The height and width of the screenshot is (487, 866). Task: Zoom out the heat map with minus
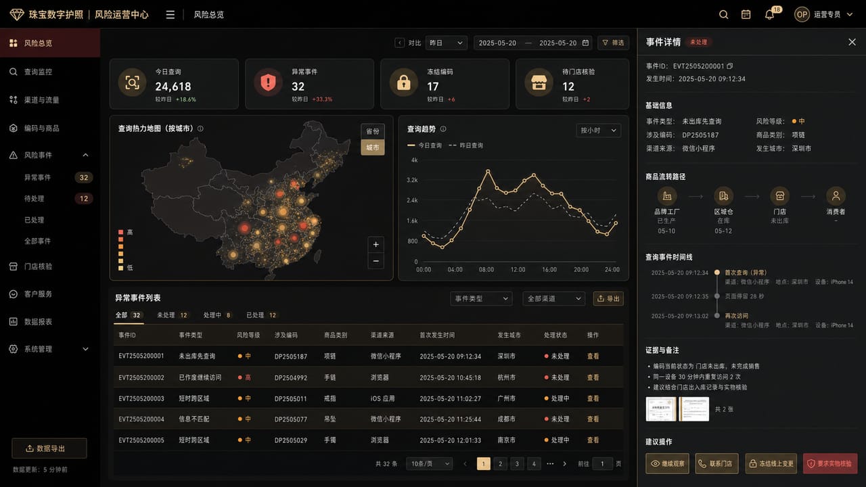coord(376,261)
